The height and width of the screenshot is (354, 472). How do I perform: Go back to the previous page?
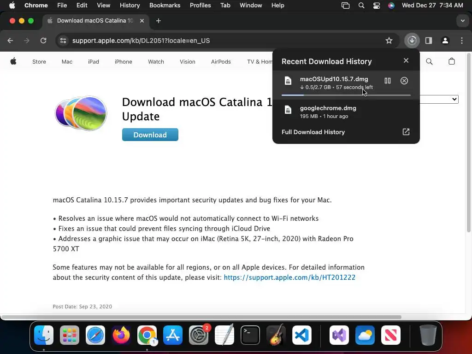click(10, 41)
